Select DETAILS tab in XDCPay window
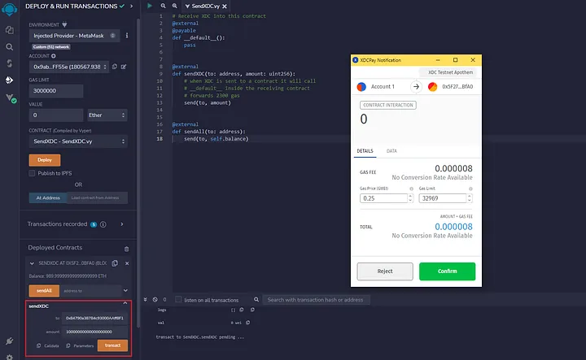The height and width of the screenshot is (360, 586). pyautogui.click(x=365, y=151)
